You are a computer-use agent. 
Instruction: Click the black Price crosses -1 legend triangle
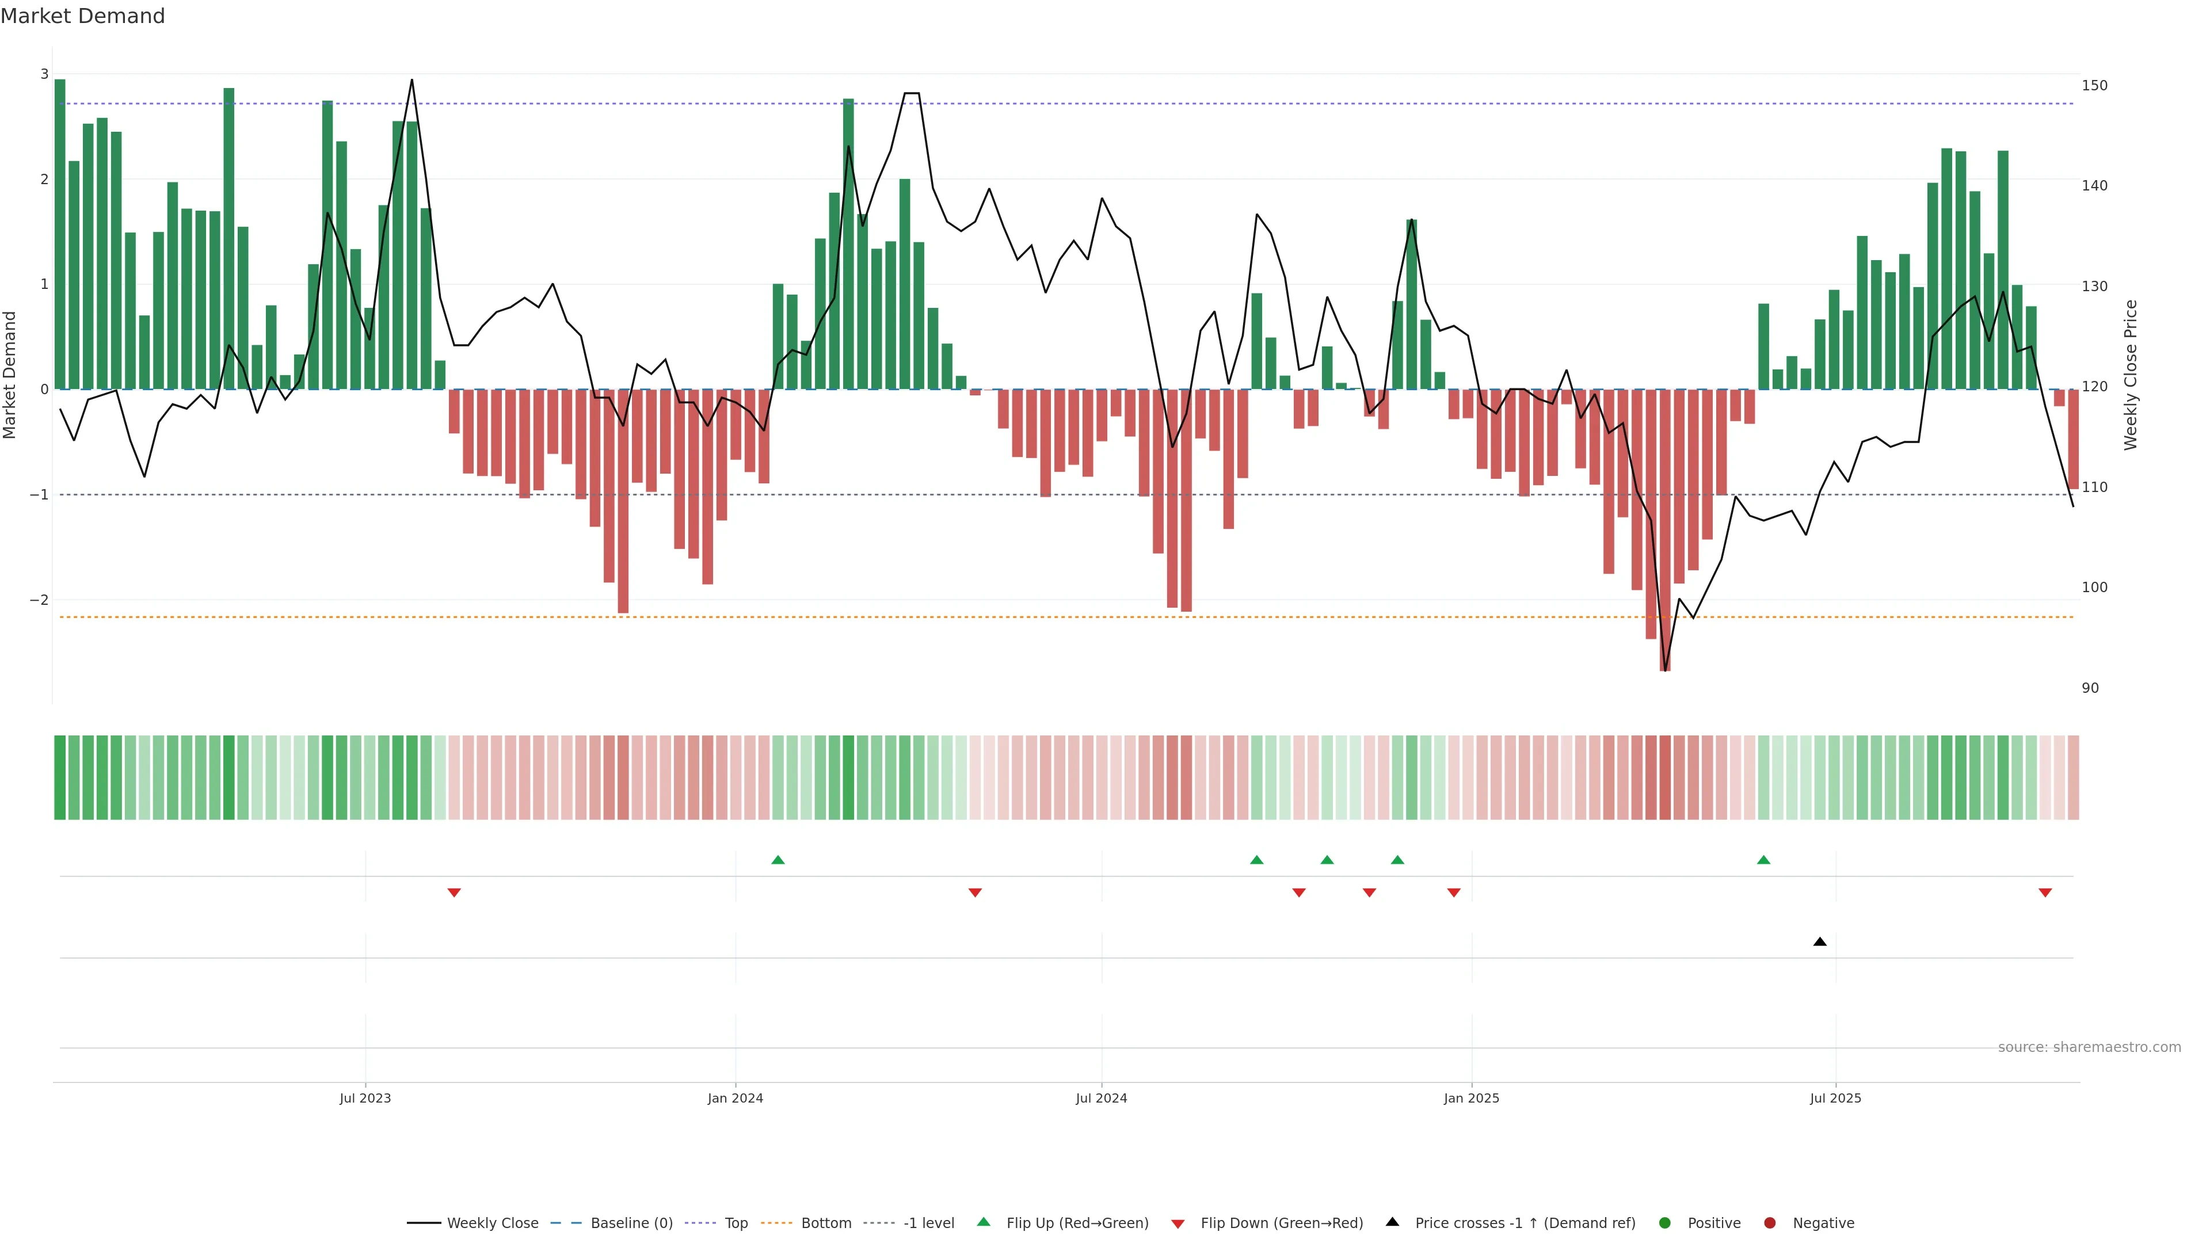(1392, 1222)
